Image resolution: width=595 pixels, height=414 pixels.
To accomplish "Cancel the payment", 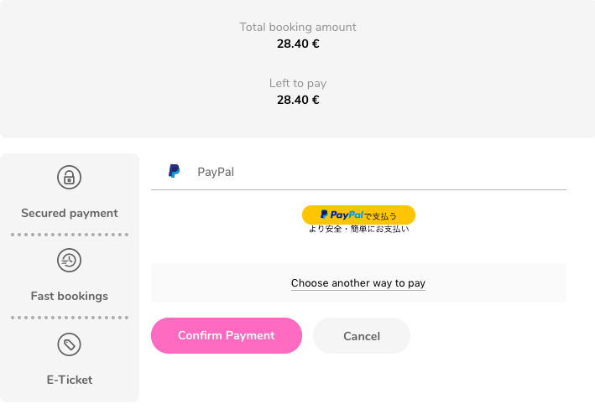I will [362, 335].
